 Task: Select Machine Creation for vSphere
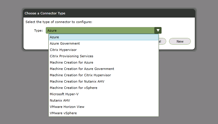pos(74,88)
